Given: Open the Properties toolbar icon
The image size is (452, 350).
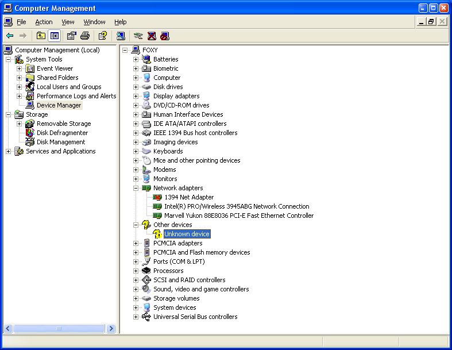Looking at the screenshot, I should (71, 36).
